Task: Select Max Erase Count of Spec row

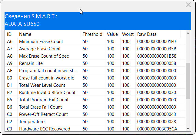Action: coord(95,56)
